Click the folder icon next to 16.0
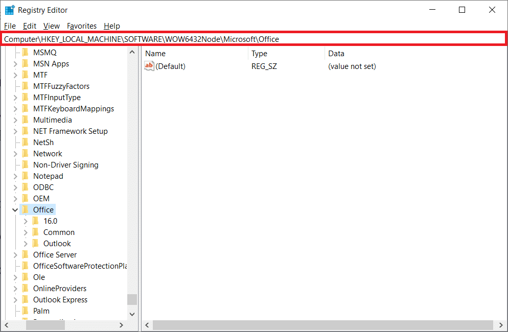This screenshot has width=508, height=332. pyautogui.click(x=36, y=221)
